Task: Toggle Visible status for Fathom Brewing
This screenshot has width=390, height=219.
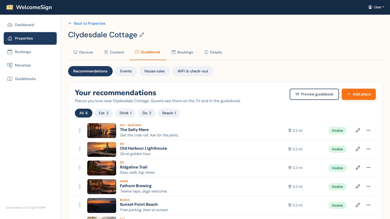Action: (337, 187)
